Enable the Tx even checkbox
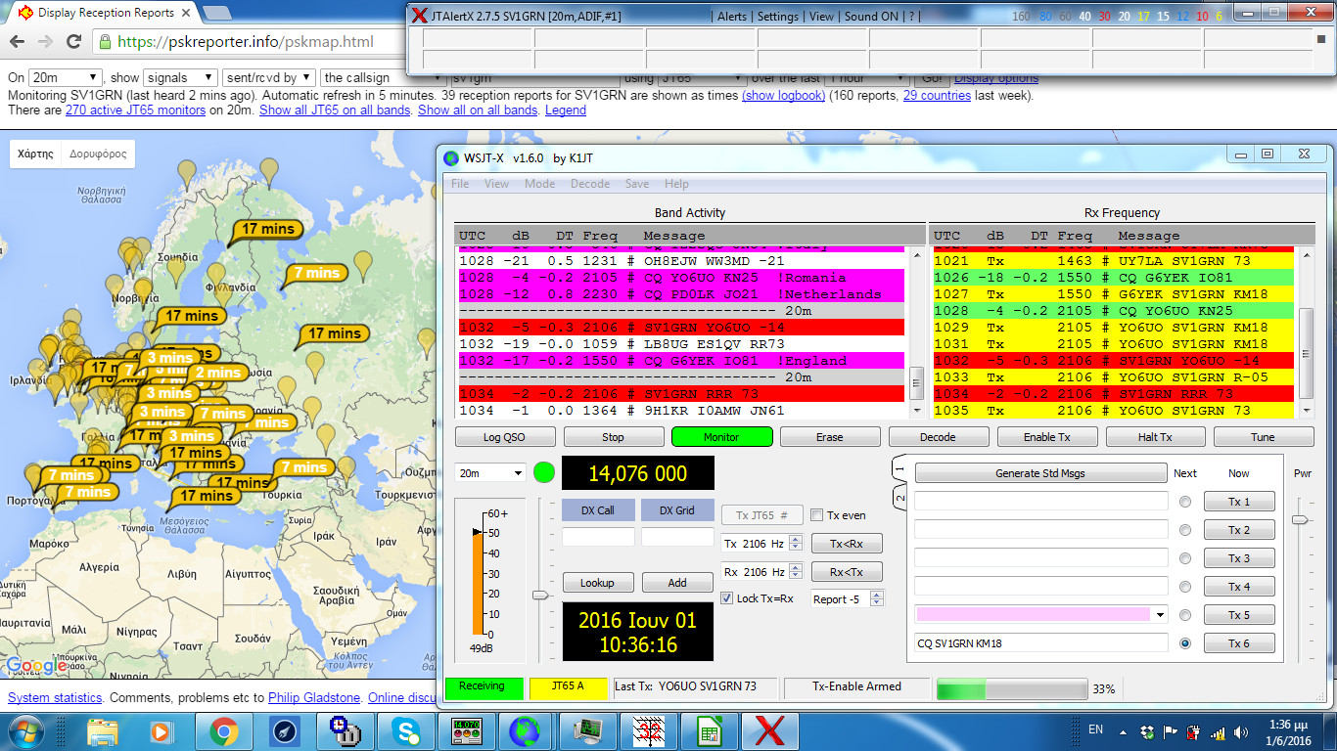 [817, 513]
